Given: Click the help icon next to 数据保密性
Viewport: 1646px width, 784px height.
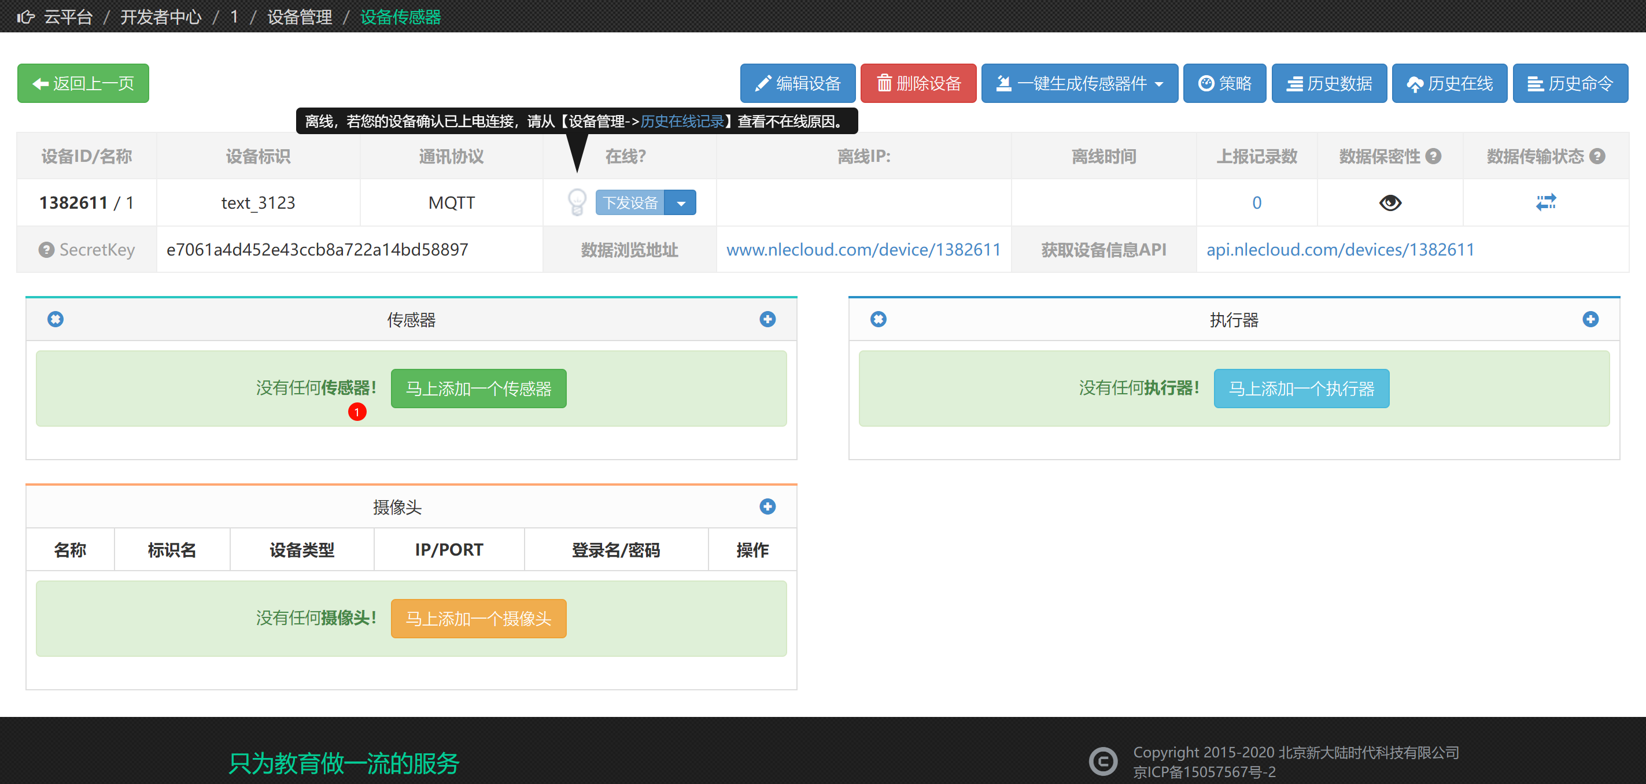Looking at the screenshot, I should (x=1433, y=157).
